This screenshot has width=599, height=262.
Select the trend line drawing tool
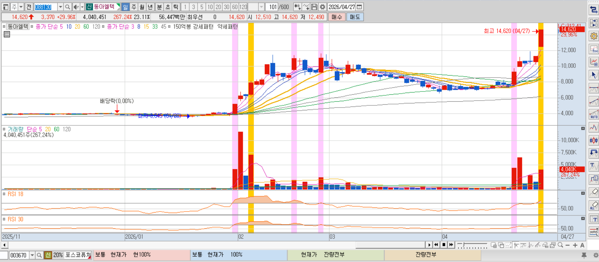tap(593, 101)
